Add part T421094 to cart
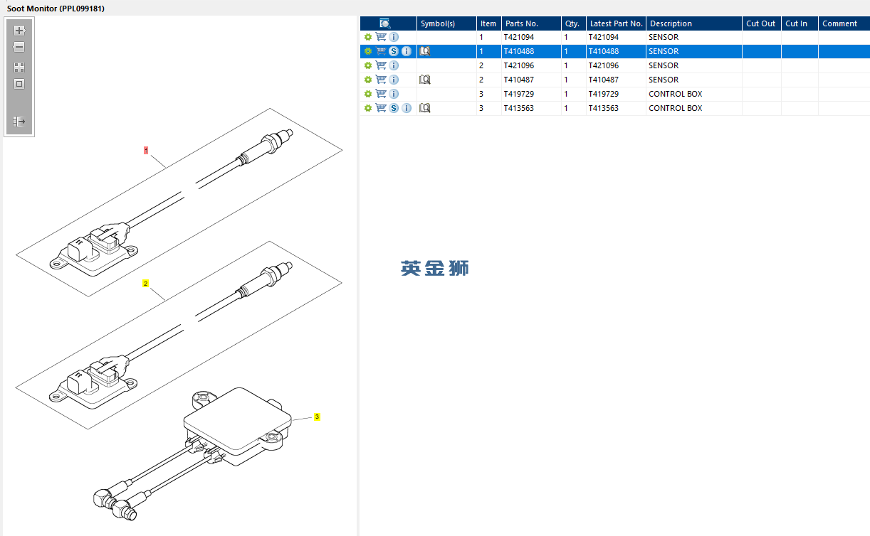This screenshot has height=536, width=870. [381, 37]
